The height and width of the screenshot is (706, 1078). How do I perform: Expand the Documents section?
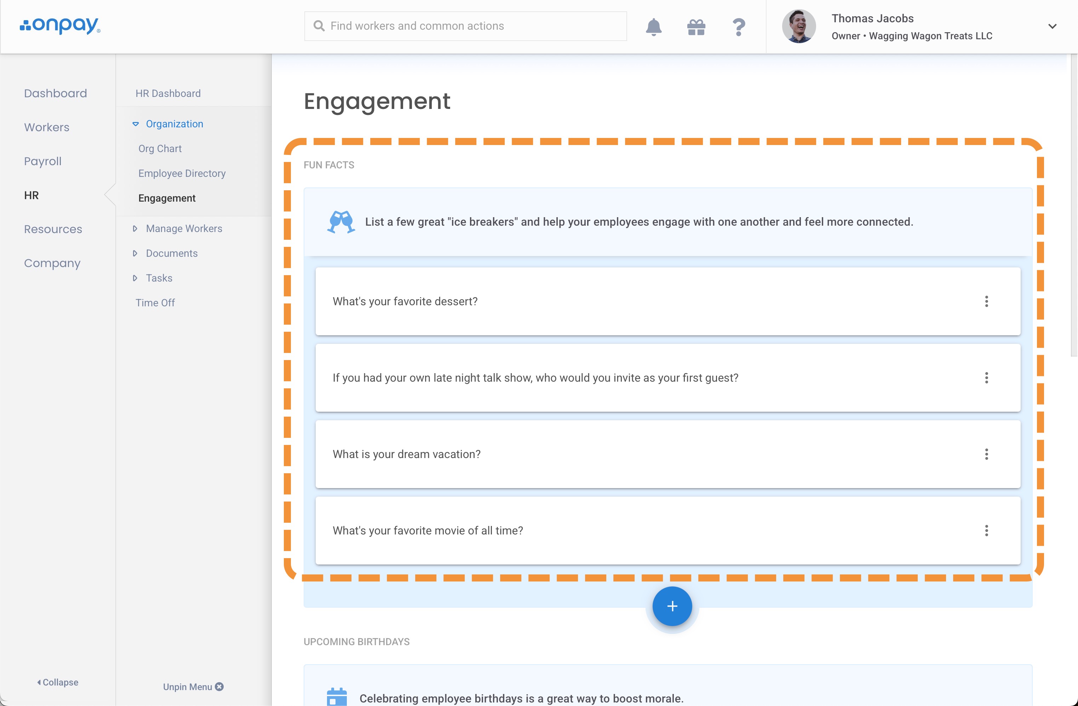[135, 254]
